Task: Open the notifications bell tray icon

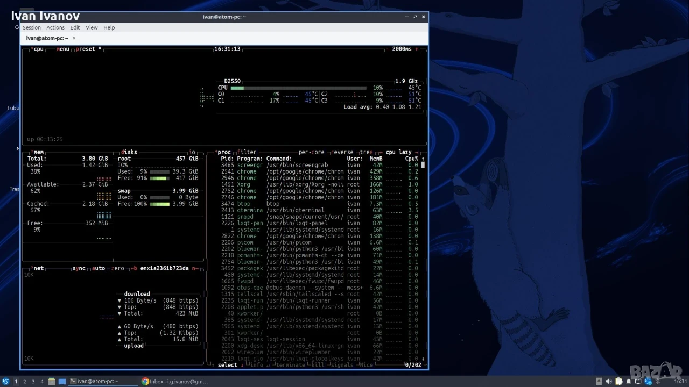Action: click(x=629, y=382)
